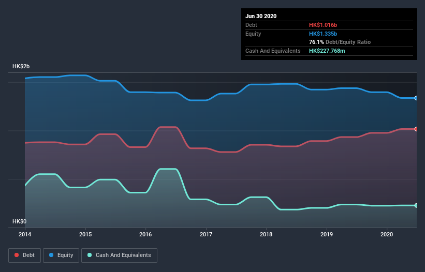Click the HK$2b y-axis label
Image resolution: width=425 pixels, height=272 pixels.
coord(21,66)
